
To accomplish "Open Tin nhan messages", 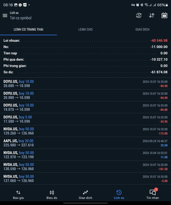I will point(153,194).
